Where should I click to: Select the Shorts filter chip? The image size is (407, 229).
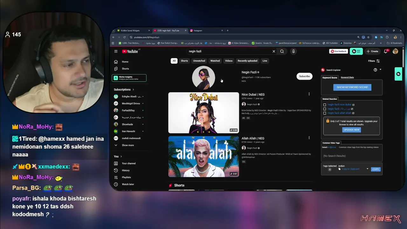click(x=184, y=61)
